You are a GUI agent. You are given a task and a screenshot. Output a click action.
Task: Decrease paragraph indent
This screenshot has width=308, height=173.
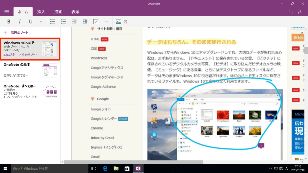(x=74, y=22)
